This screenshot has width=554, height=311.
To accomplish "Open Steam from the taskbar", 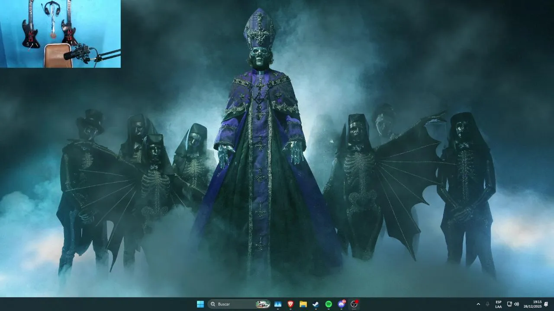I will coord(316,304).
